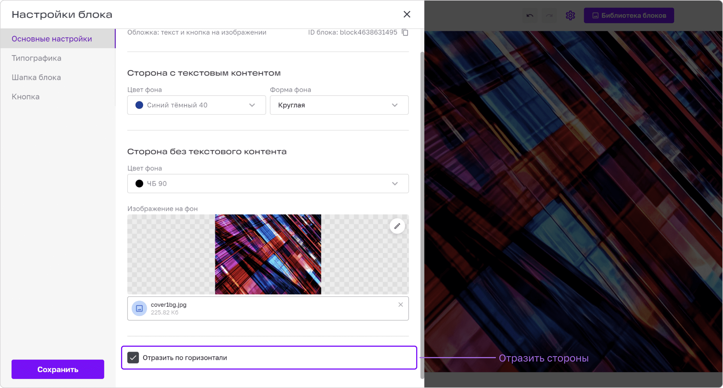Copy the block ID to clipboard
The width and height of the screenshot is (723, 388).
pos(405,33)
